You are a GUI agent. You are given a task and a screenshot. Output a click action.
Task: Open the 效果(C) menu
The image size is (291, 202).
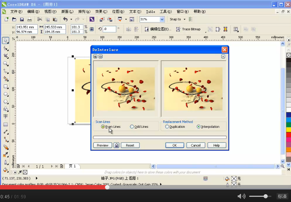(x=101, y=11)
